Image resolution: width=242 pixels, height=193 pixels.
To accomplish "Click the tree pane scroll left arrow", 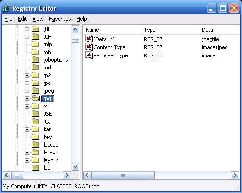I will pos(7,175).
